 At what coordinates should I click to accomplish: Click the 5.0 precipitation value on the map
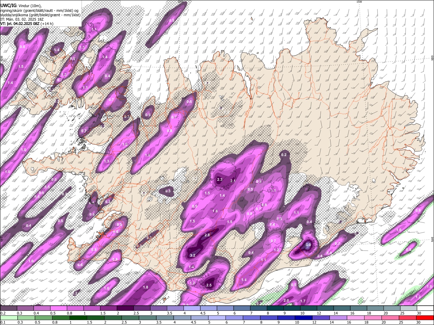308,245
